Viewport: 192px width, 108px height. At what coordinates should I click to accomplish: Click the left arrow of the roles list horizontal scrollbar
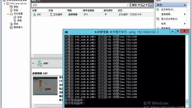33,56
